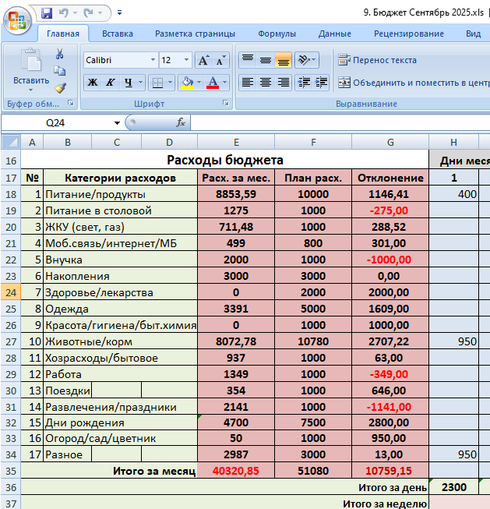Open the Данные tab
This screenshot has width=490, height=509.
[x=334, y=34]
